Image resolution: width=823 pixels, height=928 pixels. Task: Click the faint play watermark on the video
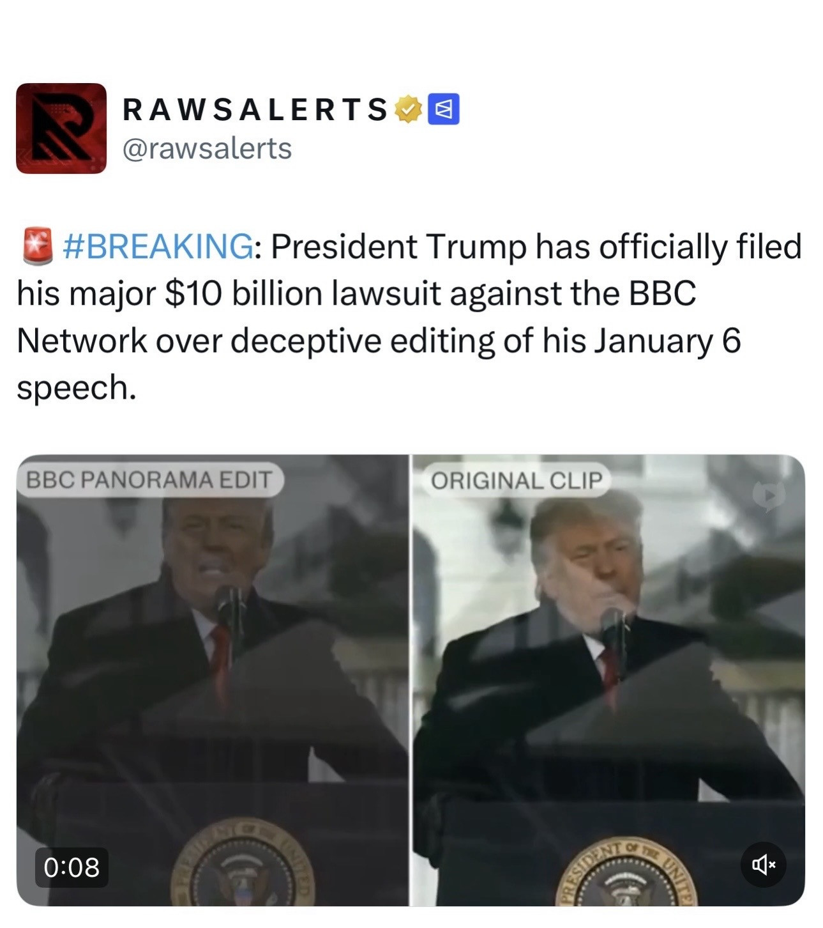pos(769,495)
